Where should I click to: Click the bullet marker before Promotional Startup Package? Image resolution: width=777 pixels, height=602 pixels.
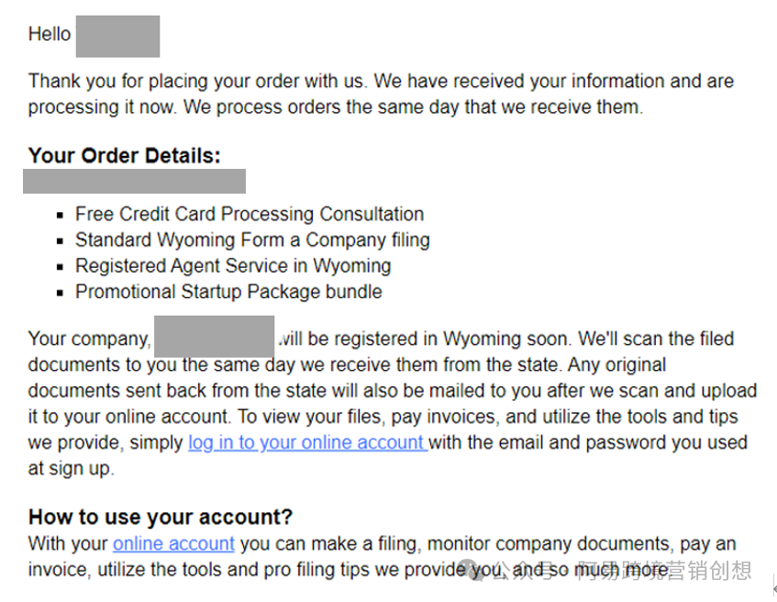point(60,293)
